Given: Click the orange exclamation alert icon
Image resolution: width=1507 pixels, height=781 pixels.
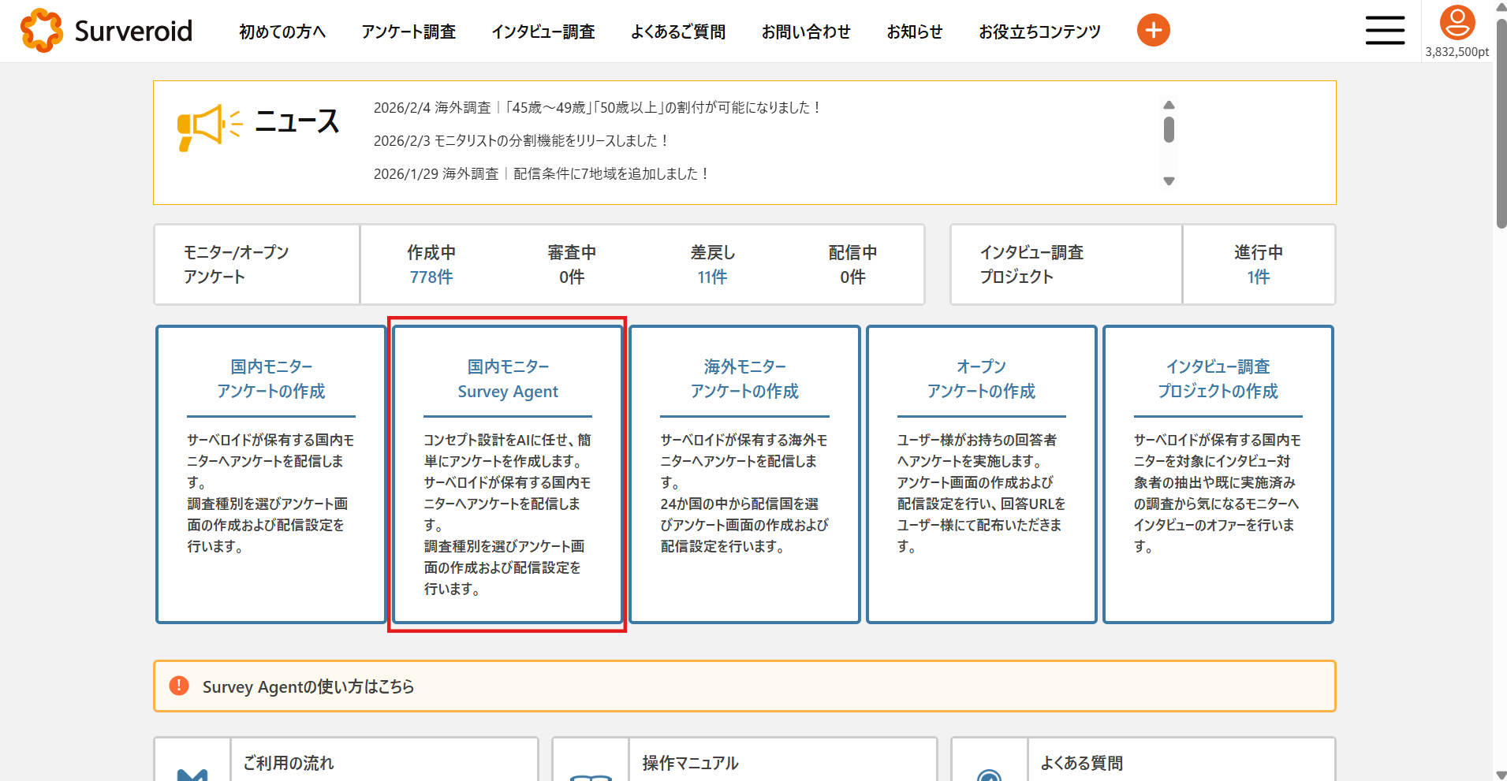Looking at the screenshot, I should [x=179, y=686].
